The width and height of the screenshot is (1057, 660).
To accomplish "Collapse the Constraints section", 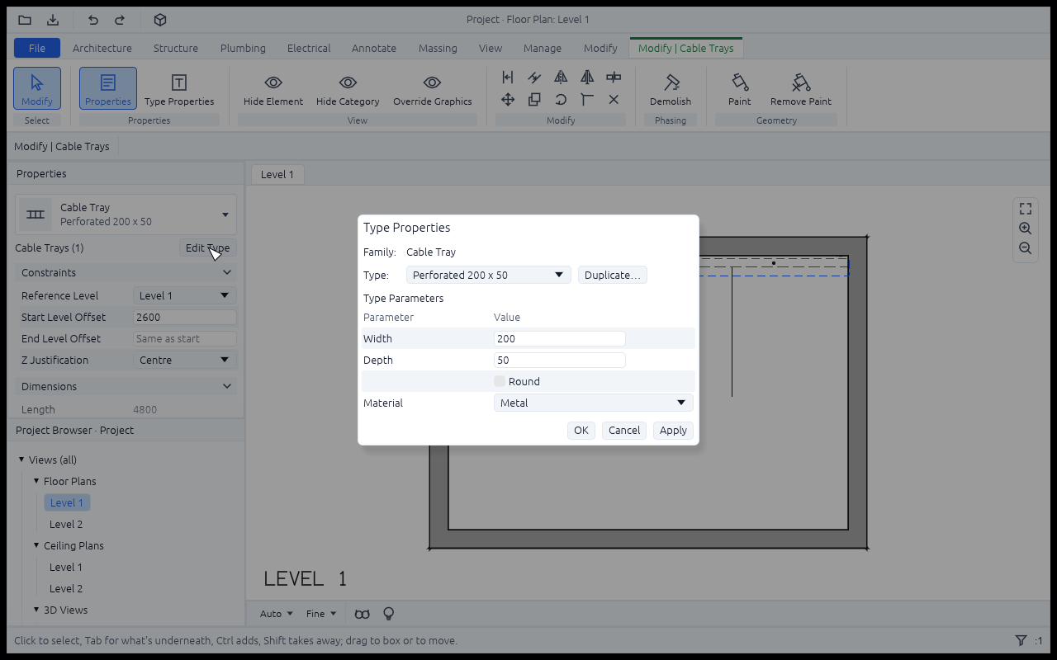I will (126, 272).
